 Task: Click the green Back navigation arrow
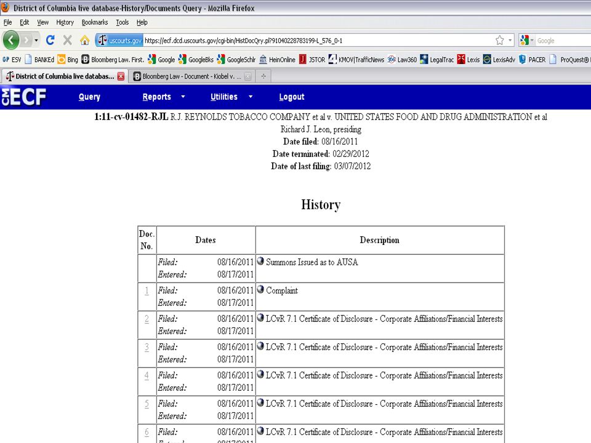click(11, 40)
